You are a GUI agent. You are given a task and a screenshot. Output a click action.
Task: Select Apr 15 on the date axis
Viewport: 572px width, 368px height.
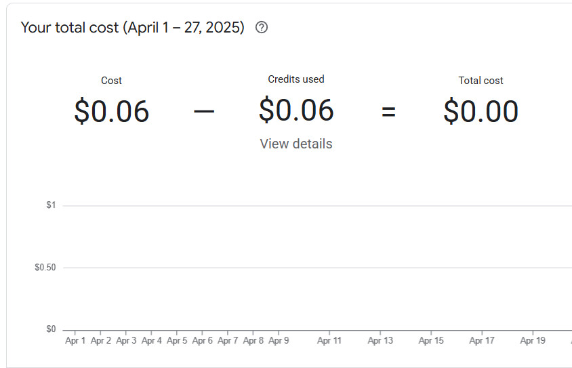[431, 341]
